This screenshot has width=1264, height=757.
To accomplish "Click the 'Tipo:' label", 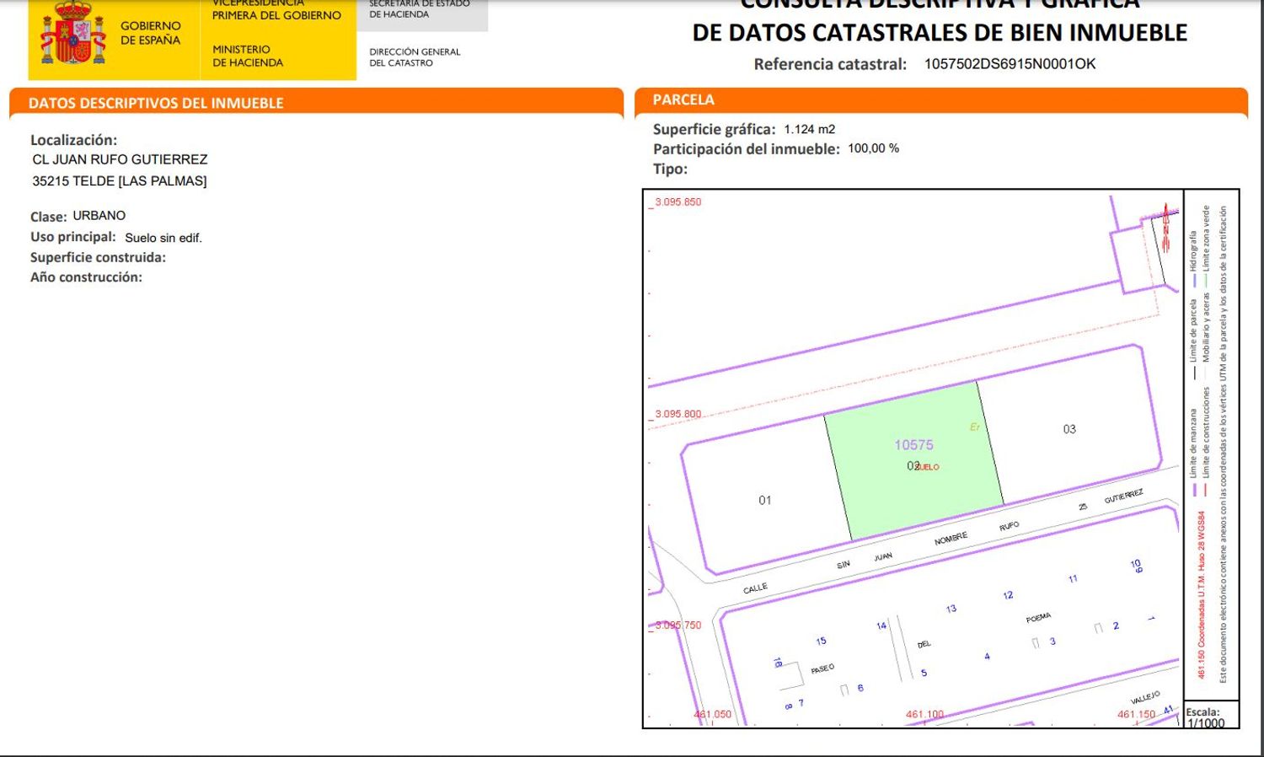I will (x=670, y=169).
